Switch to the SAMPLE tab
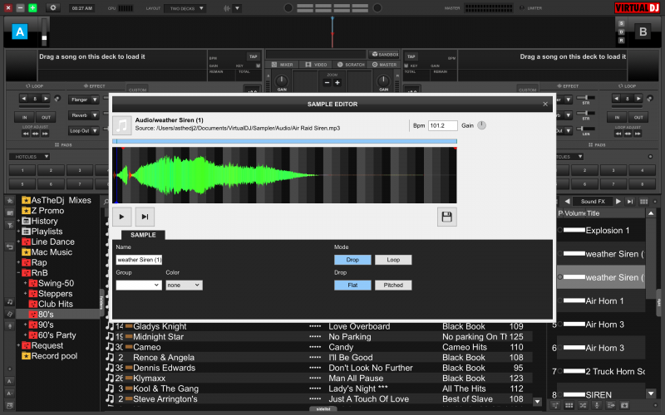Image resolution: width=665 pixels, height=415 pixels. tap(143, 235)
